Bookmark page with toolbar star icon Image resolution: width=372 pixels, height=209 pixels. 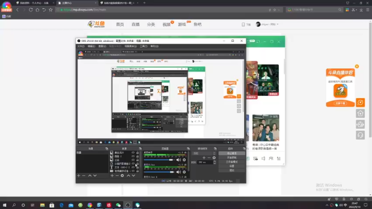51,10
